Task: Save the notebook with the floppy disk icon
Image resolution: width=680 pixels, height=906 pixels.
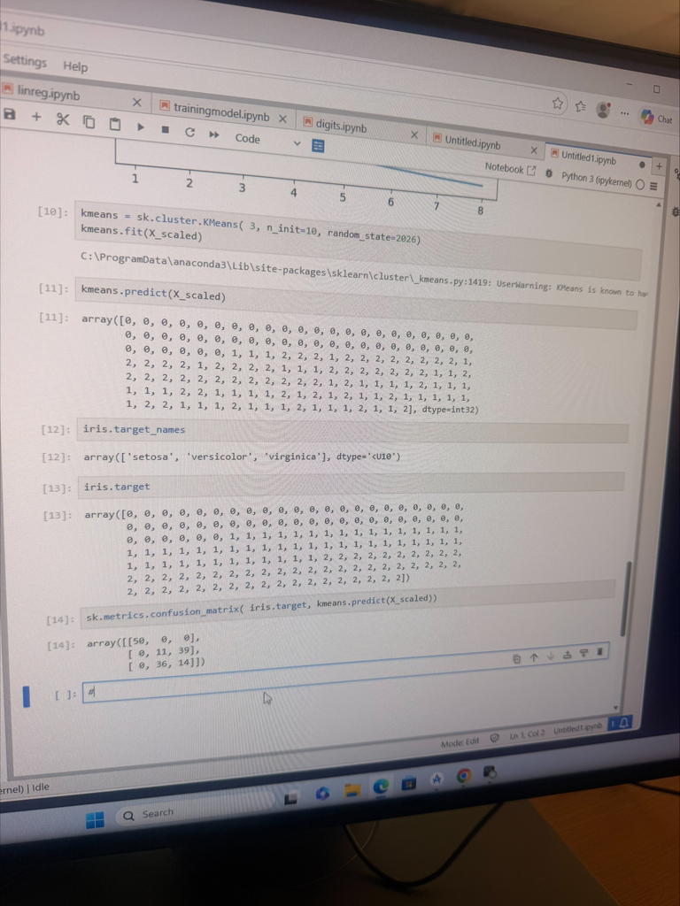Action: (x=9, y=114)
